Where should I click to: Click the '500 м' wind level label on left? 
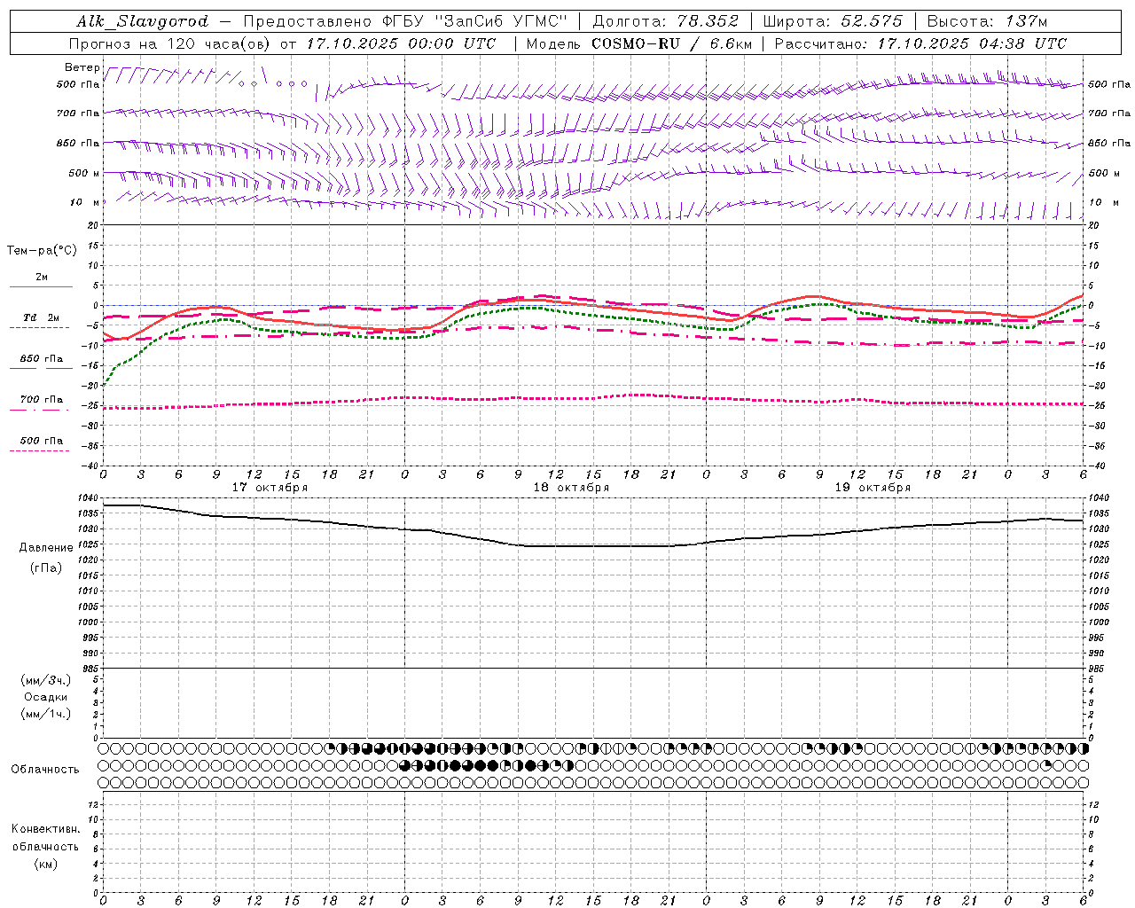84,173
